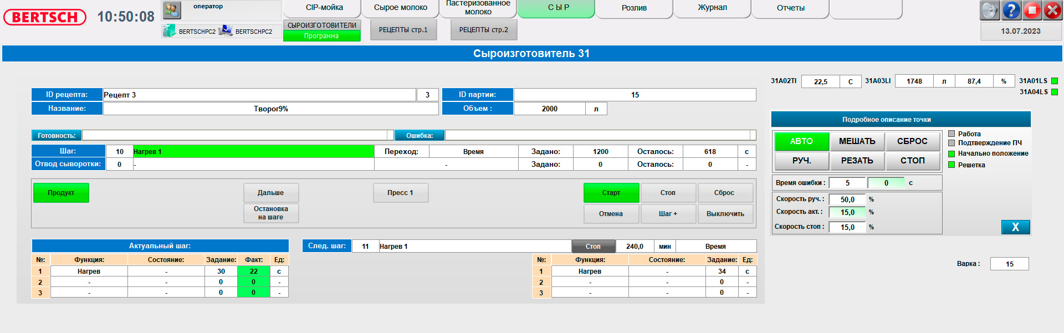Open the Отчеты tab

pyautogui.click(x=791, y=8)
